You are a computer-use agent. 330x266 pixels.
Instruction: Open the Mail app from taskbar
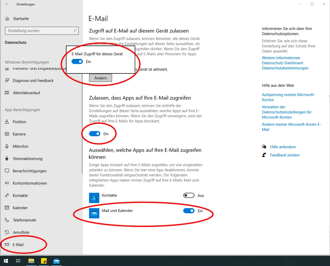pos(56,261)
